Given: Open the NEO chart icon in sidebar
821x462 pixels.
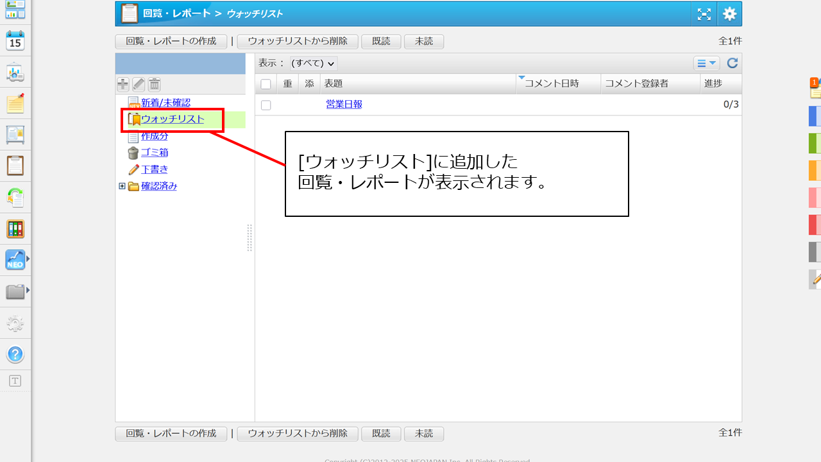Looking at the screenshot, I should click(x=15, y=260).
